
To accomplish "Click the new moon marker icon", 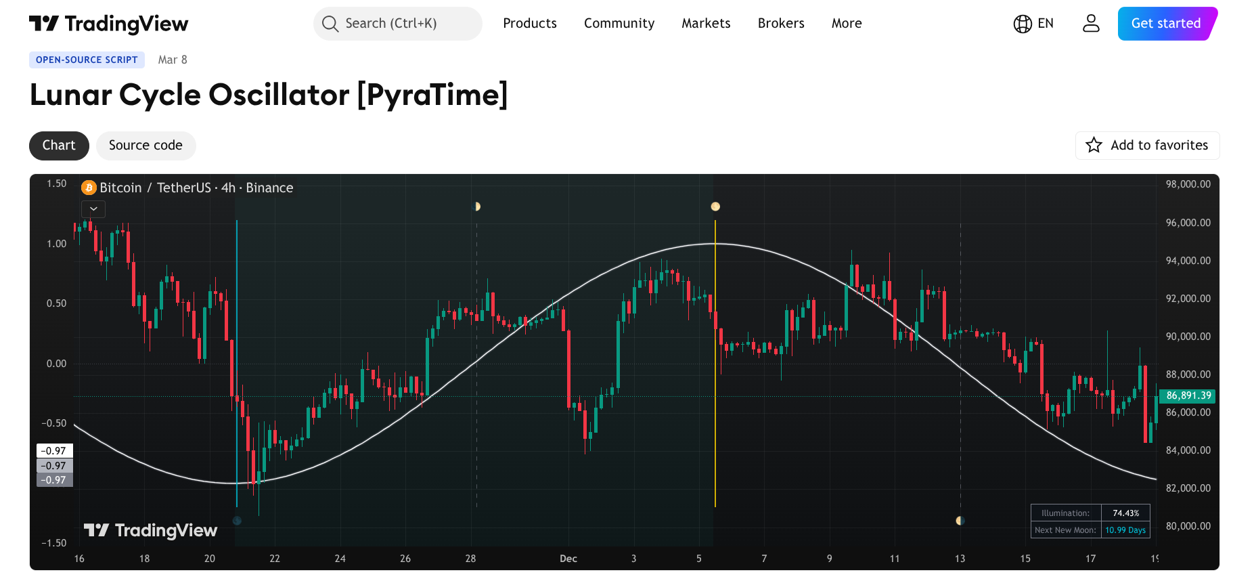I will 237,521.
